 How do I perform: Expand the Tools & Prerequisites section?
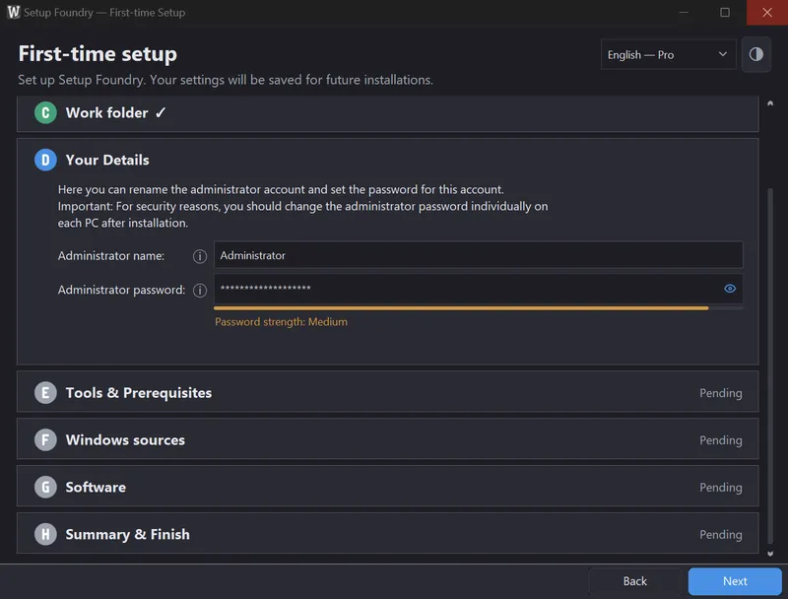[387, 392]
